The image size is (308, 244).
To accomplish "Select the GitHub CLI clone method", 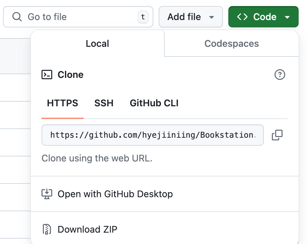I will [154, 103].
